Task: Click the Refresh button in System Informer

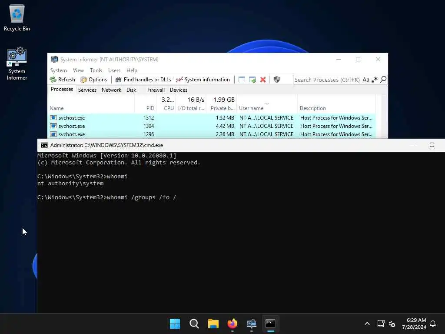Action: 63,80
